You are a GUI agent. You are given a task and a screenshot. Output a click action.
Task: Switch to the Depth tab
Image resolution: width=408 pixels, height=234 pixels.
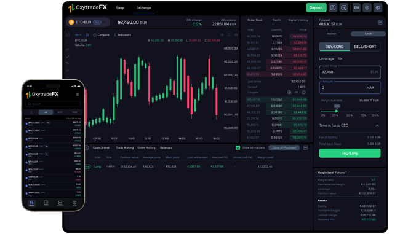pos(276,20)
